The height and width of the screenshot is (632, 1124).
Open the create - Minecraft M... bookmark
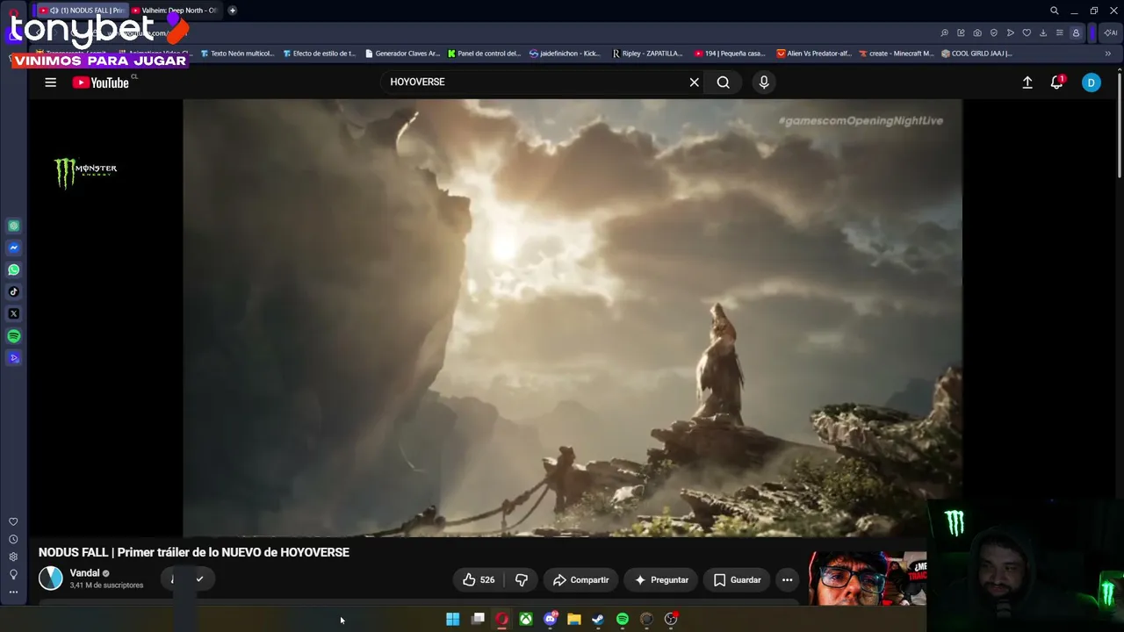click(896, 54)
